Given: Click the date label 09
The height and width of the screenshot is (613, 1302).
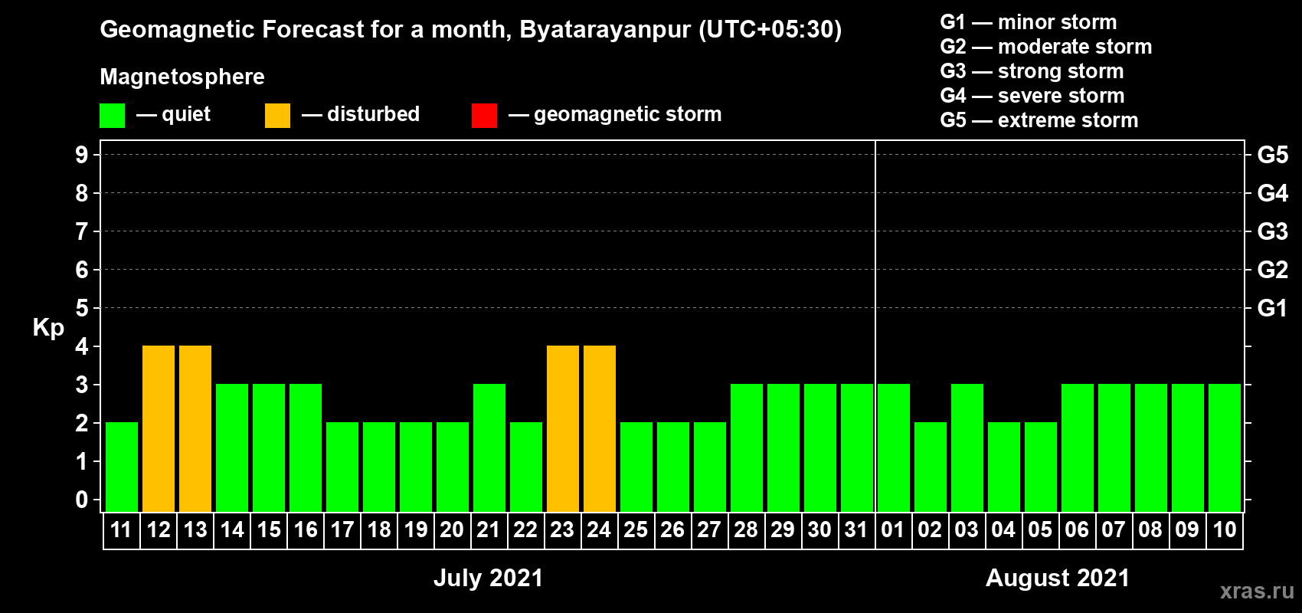Looking at the screenshot, I should point(1187,529).
